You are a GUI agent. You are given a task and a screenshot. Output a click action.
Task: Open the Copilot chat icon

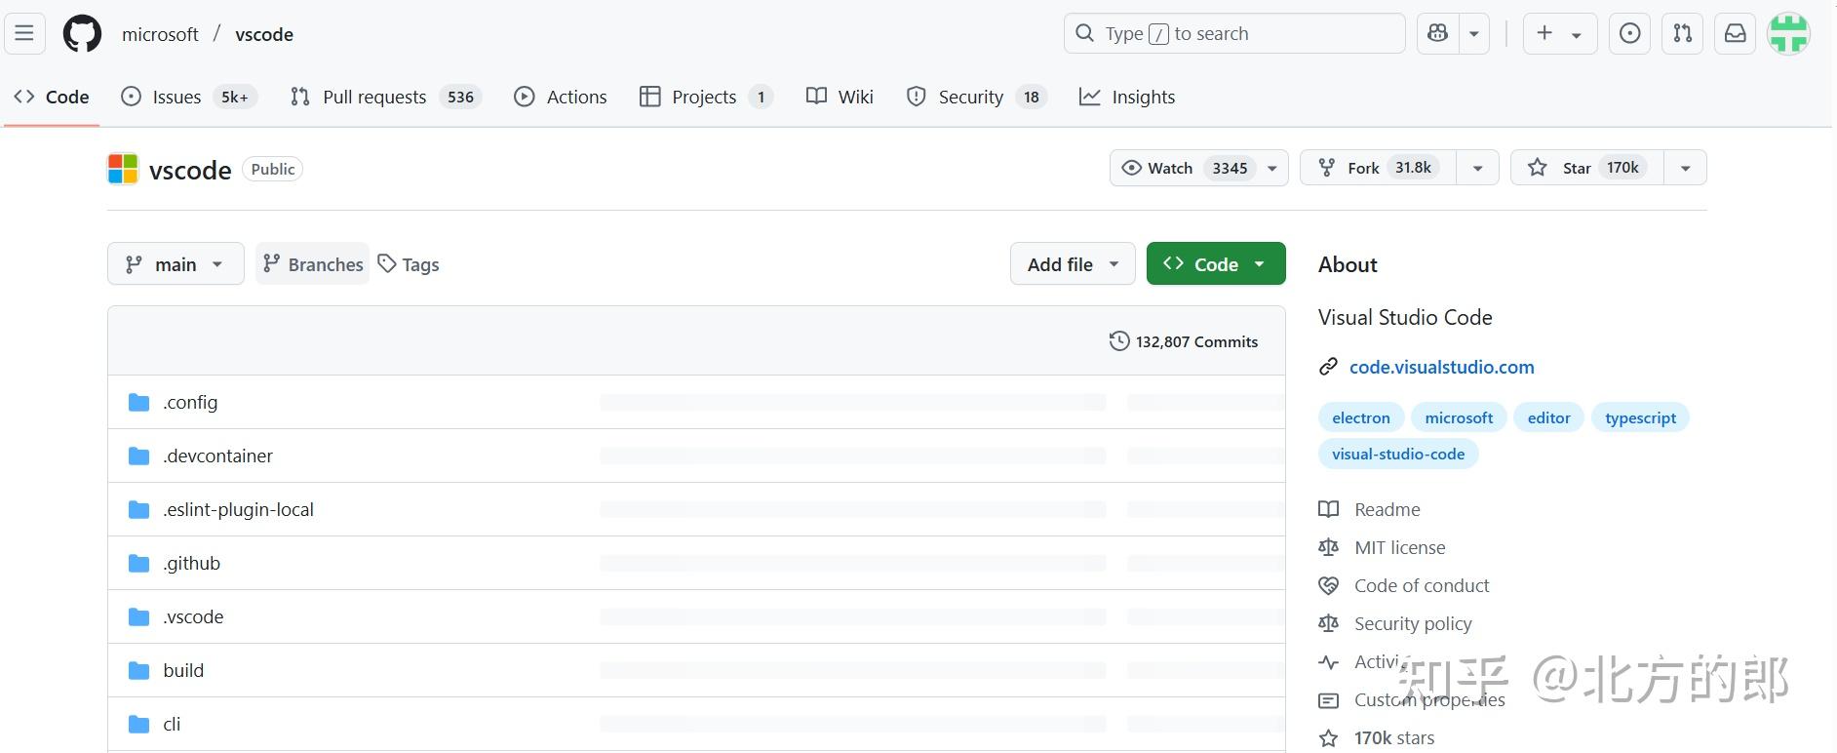(1437, 34)
